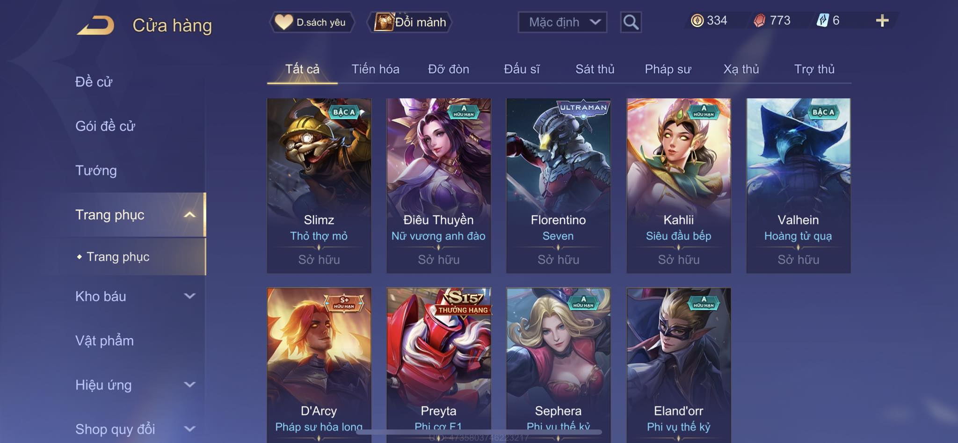Switch to the Pháp sư tab
The image size is (958, 443).
[x=668, y=69]
